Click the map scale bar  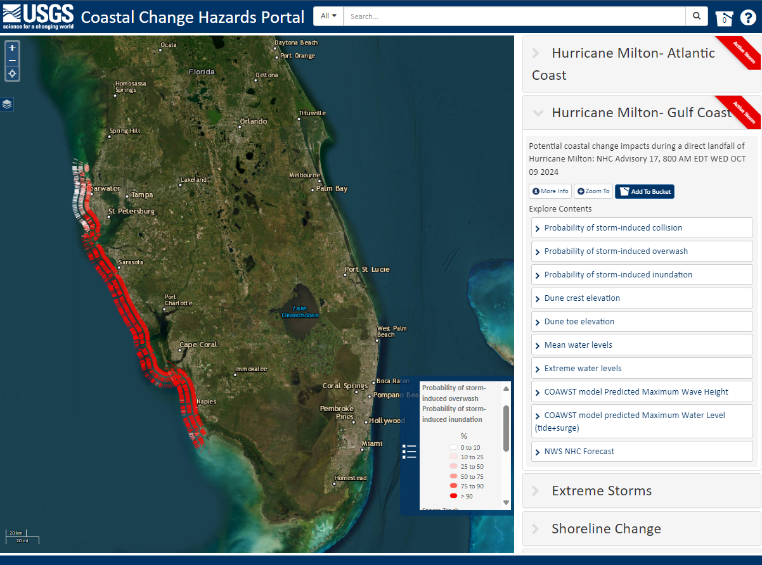click(23, 536)
